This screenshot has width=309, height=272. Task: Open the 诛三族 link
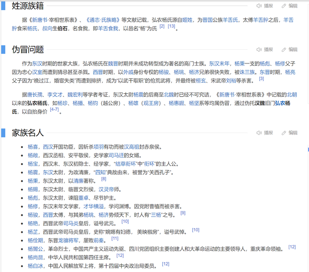click(247, 72)
